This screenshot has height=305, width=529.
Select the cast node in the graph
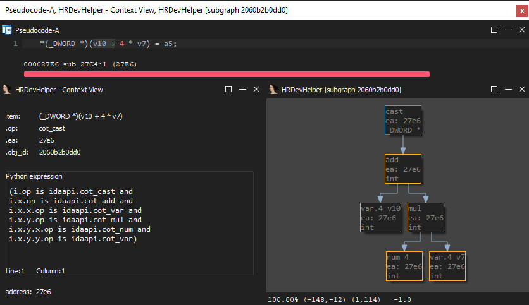click(x=402, y=121)
